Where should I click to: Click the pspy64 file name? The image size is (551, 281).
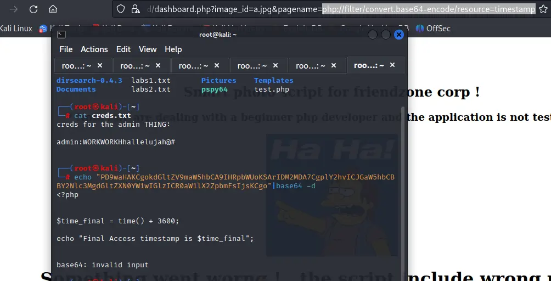click(x=215, y=89)
